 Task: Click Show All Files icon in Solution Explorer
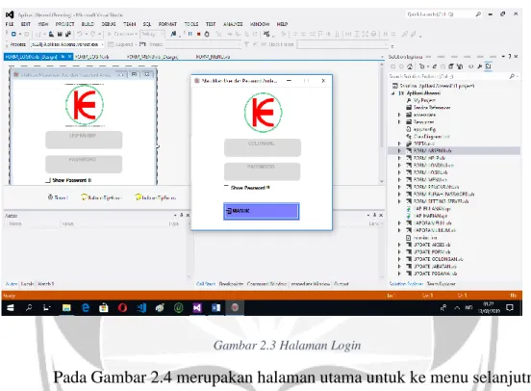[460, 66]
